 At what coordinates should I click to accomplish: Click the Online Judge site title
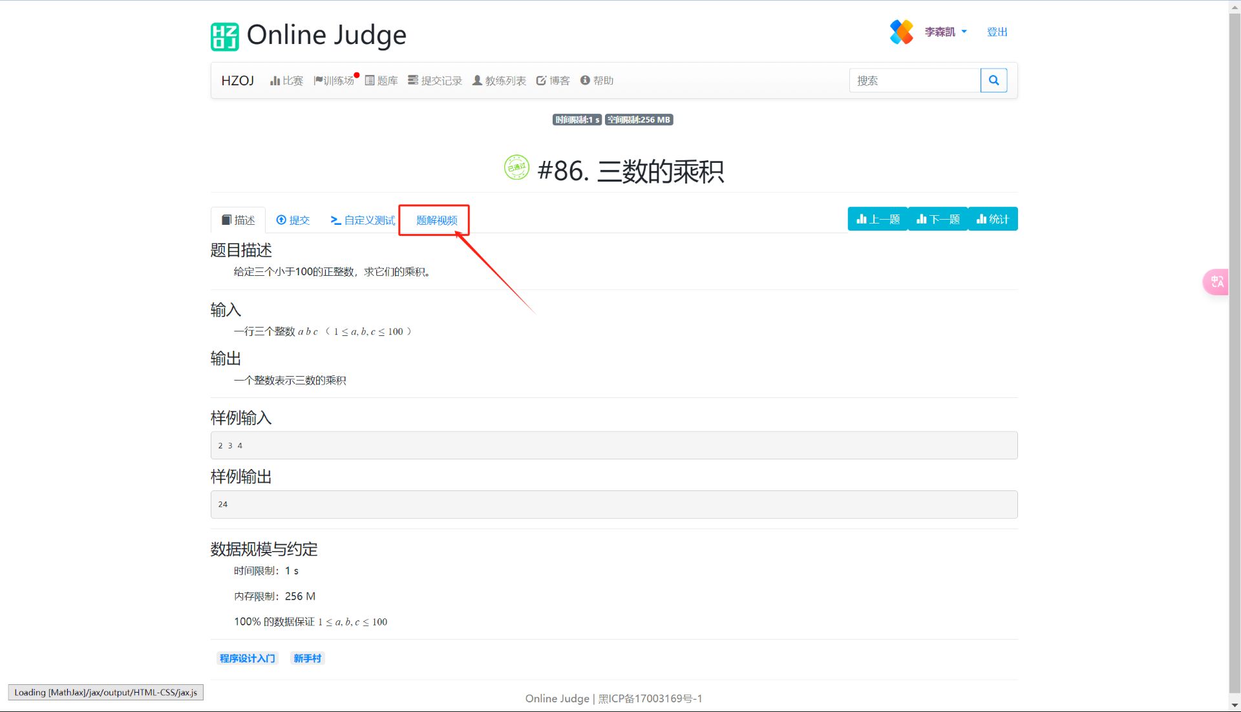[x=326, y=35]
